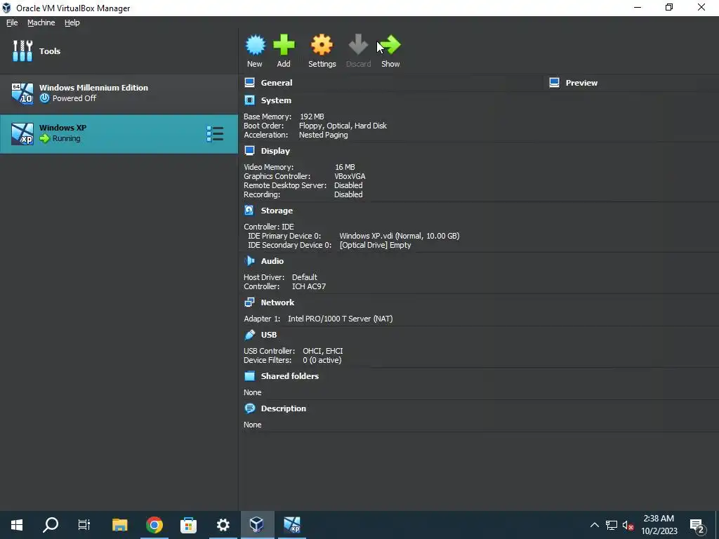719x539 pixels.
Task: Click the '[Optical Drive] Empty' entry
Action: [x=375, y=245]
